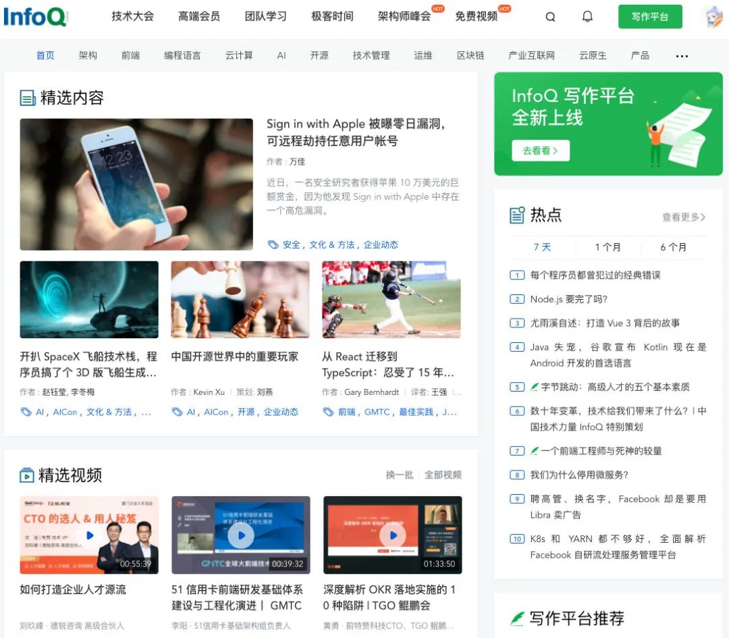The image size is (729, 638).
Task: Expand more categories with the ellipsis
Action: click(682, 56)
